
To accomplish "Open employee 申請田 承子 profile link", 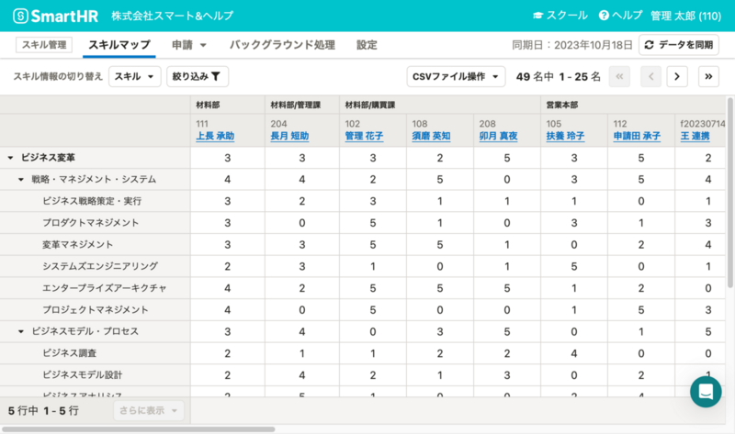I will tap(637, 136).
